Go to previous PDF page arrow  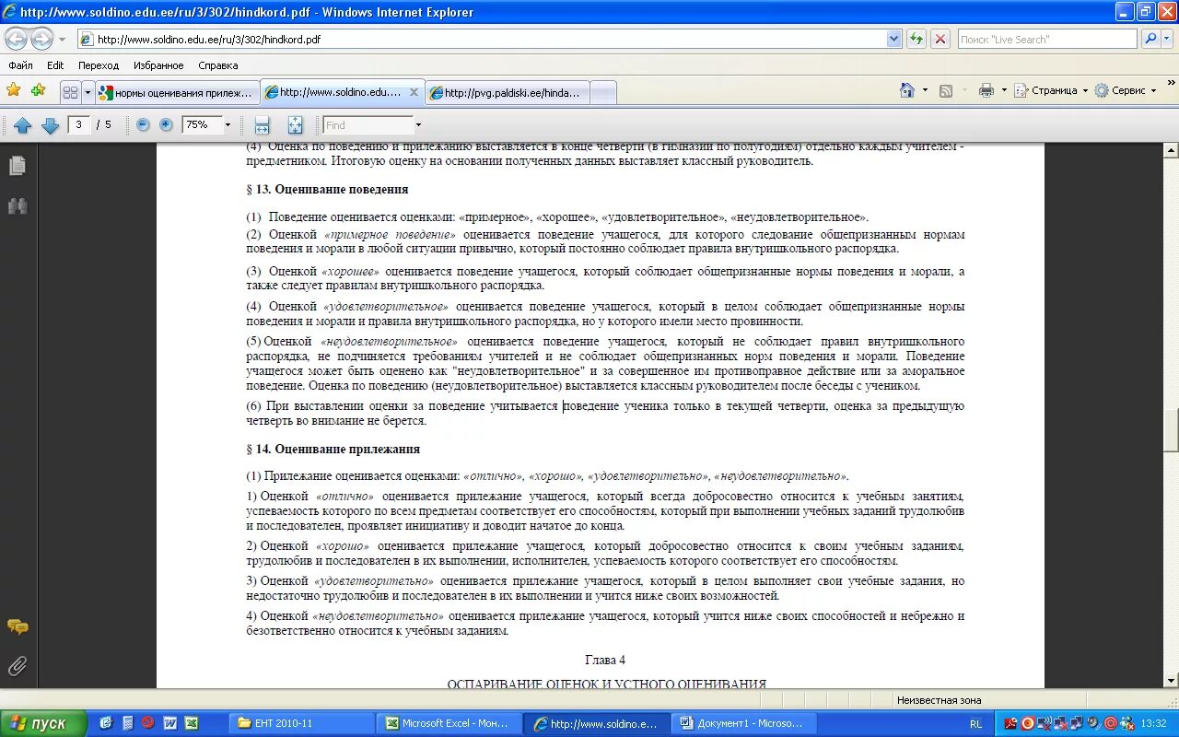[x=23, y=125]
